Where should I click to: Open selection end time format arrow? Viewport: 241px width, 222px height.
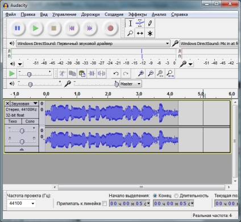(192, 203)
